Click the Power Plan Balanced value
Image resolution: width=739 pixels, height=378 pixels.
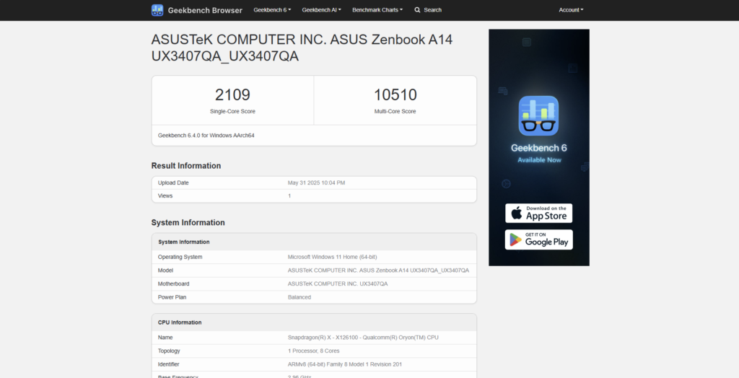(x=299, y=297)
